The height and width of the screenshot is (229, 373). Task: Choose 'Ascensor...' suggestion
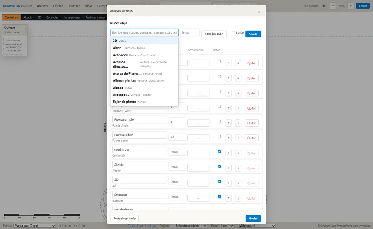[144, 95]
